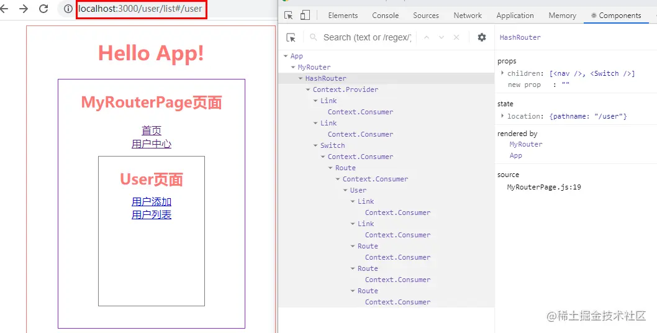The image size is (657, 333).
Task: Focus the component search field
Action: pos(367,37)
